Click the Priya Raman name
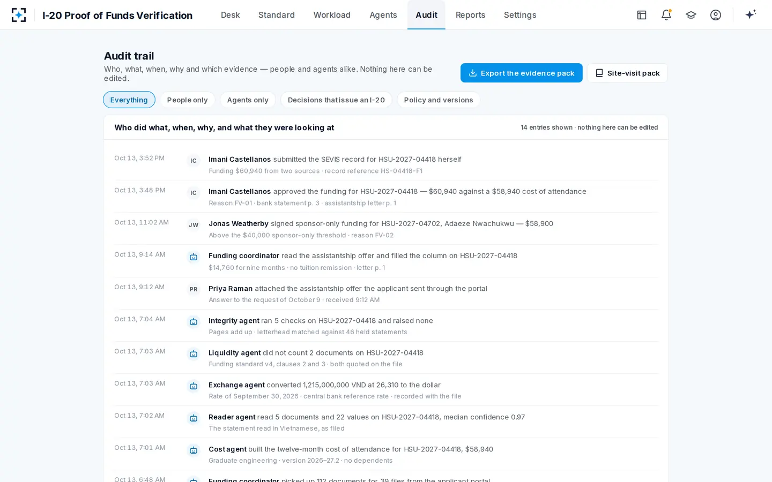772x482 pixels. coord(231,288)
